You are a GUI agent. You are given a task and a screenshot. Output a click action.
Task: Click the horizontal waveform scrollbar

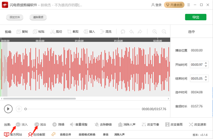tap(39, 98)
